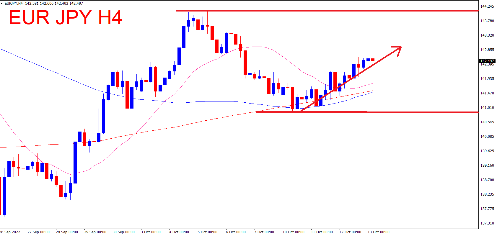Click the 144.245 price axis label

tap(487, 6)
